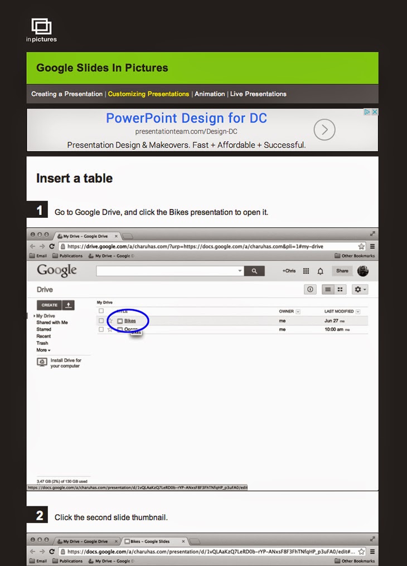
Task: Go back in the Drive browser window
Action: 32,246
